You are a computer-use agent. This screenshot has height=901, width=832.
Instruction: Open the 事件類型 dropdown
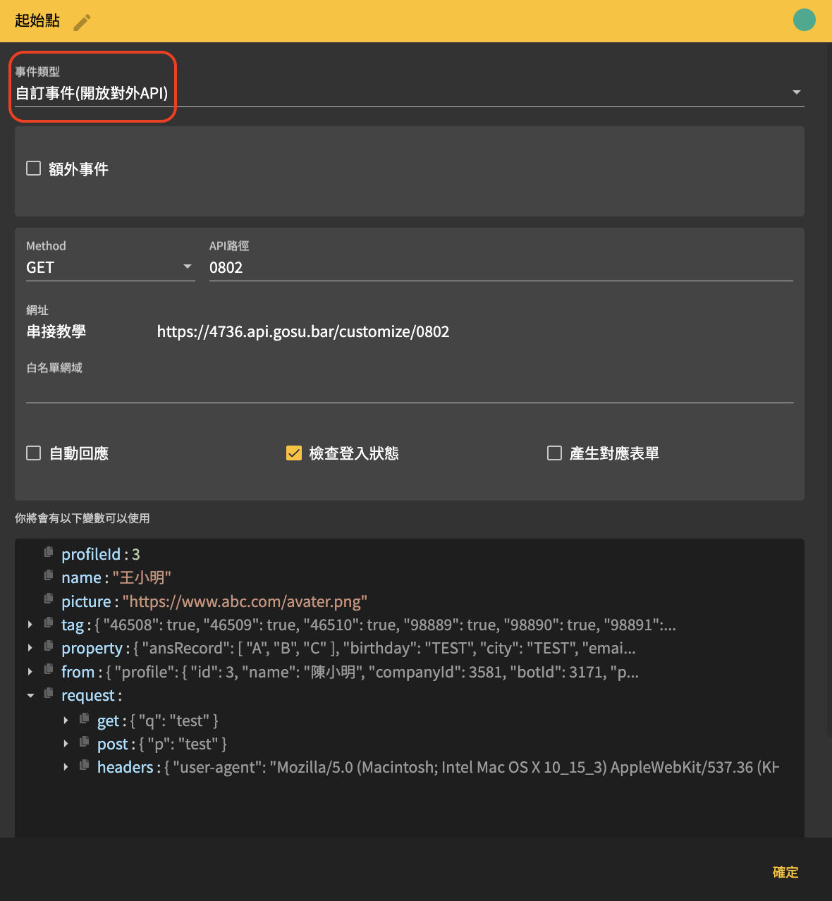point(410,92)
